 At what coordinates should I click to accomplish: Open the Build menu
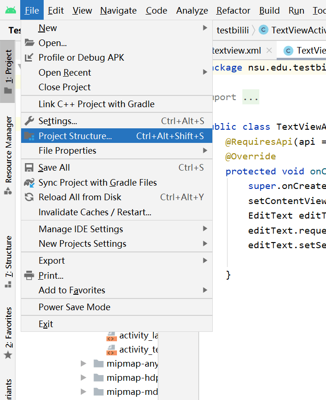pyautogui.click(x=270, y=10)
